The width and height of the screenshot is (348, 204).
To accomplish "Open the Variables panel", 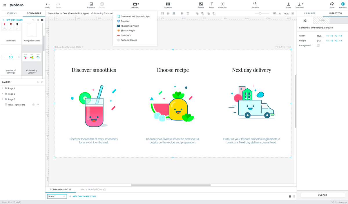I will pyautogui.click(x=222, y=5).
